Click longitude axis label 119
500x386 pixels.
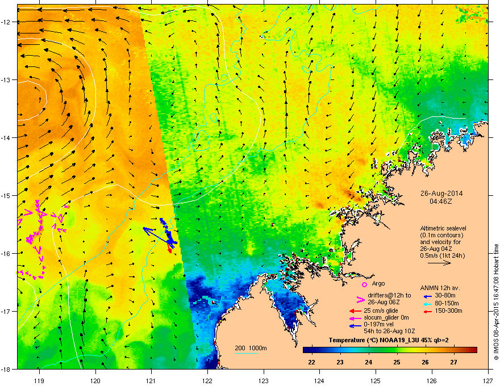tap(39, 380)
